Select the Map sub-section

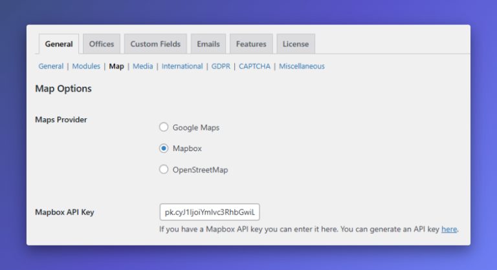(x=116, y=66)
